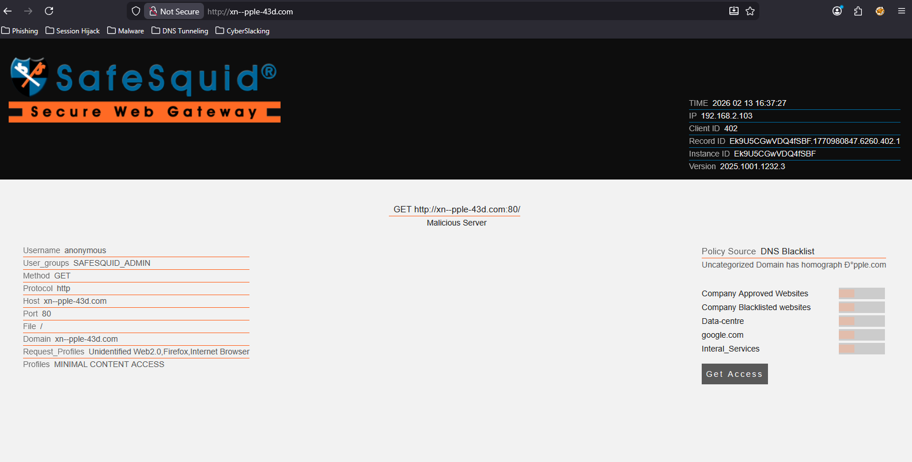Open the Session Hijack bookmarks folder

click(x=73, y=31)
